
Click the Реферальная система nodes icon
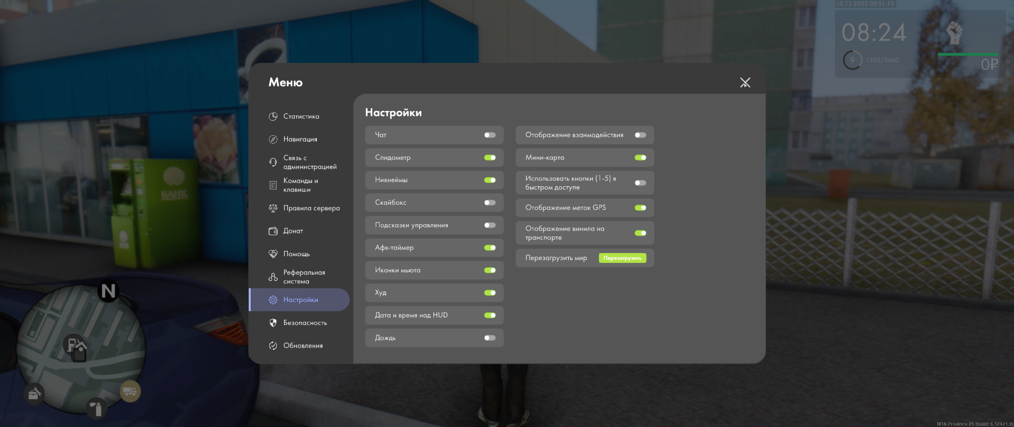[x=273, y=277]
